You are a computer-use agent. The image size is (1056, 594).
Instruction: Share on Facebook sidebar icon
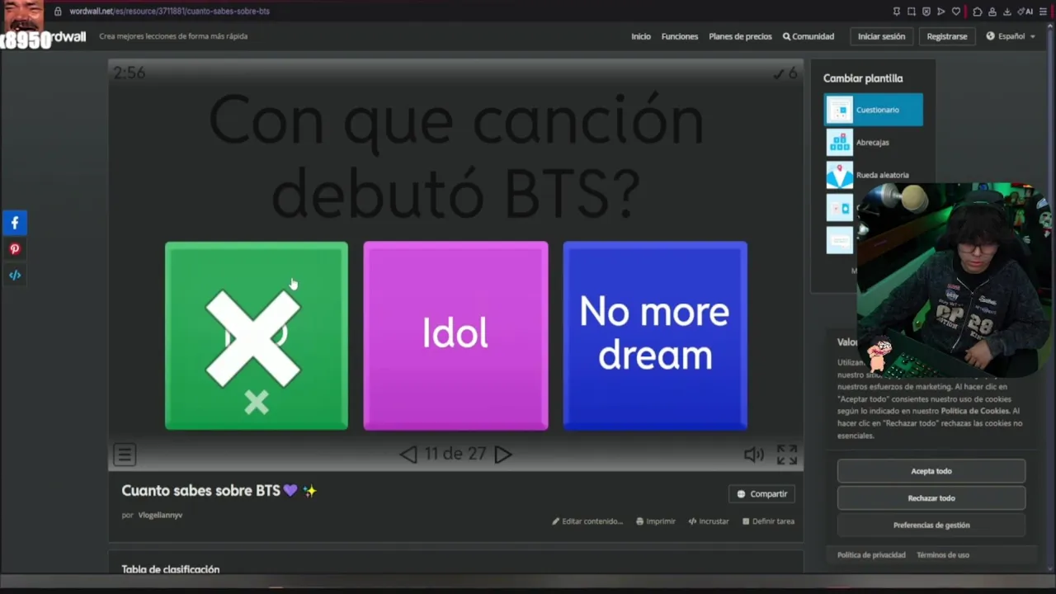coord(15,223)
